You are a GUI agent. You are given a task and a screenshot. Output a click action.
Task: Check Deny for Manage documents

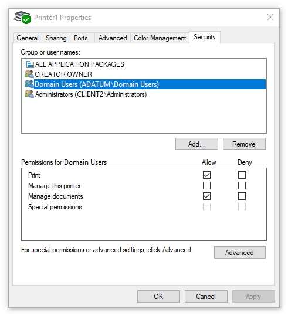pyautogui.click(x=242, y=196)
